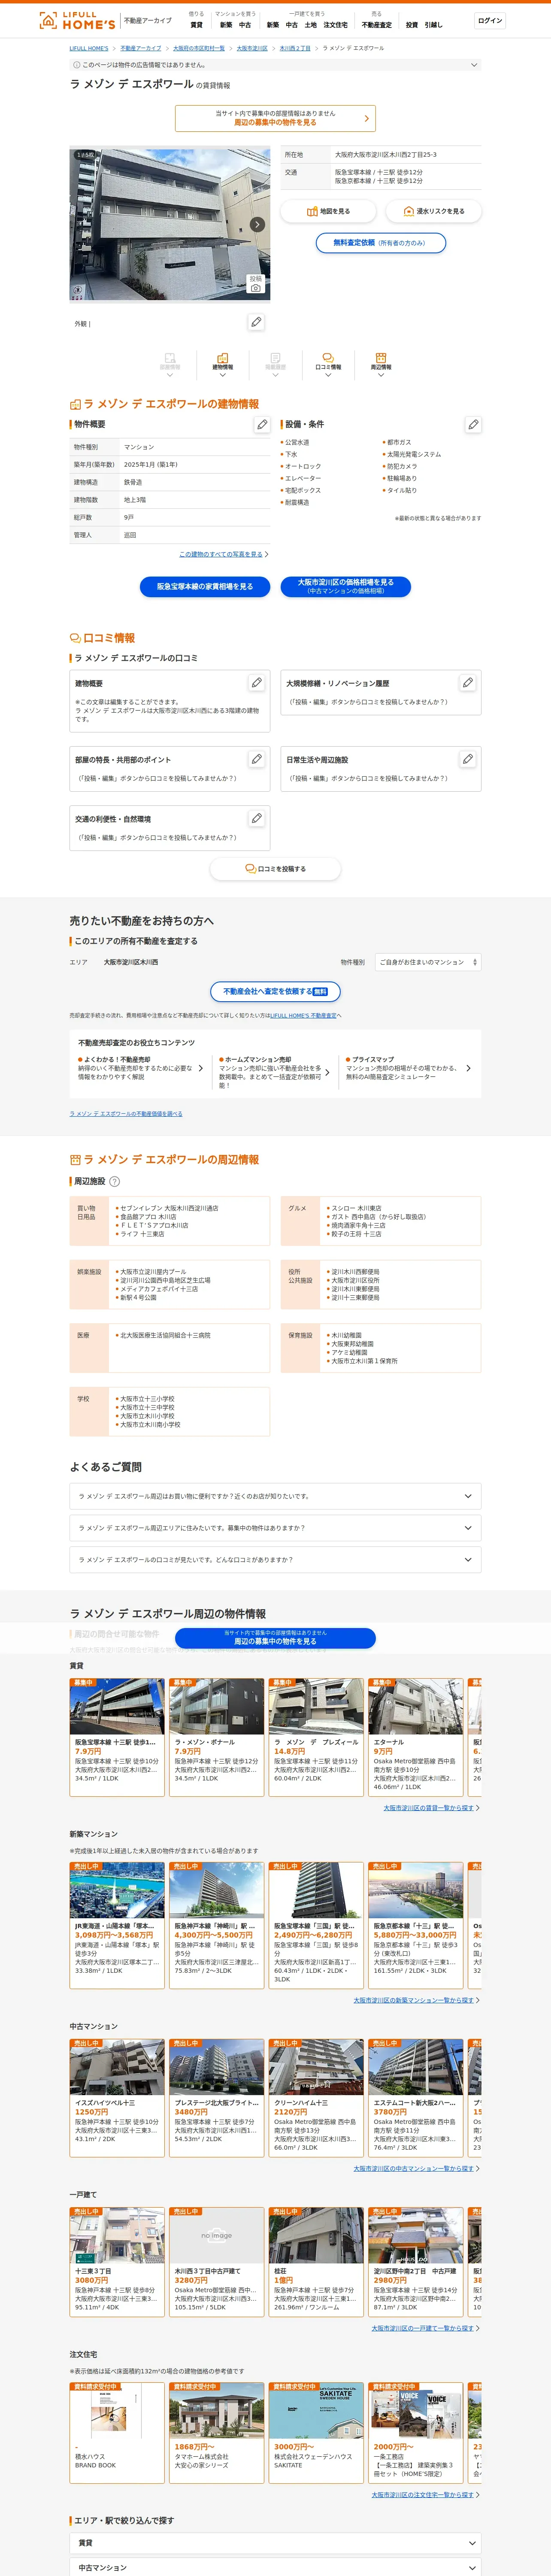Edit 大規模修繕・リノベーション履歴 pencil icon
Screen dimensions: 551x2576
467,682
